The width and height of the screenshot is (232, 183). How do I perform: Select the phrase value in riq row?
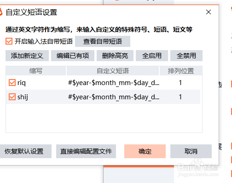click(114, 83)
